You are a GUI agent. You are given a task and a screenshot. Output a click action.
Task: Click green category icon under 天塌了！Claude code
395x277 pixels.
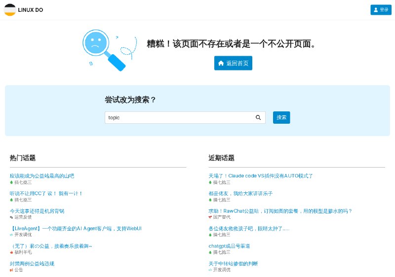tap(210, 182)
